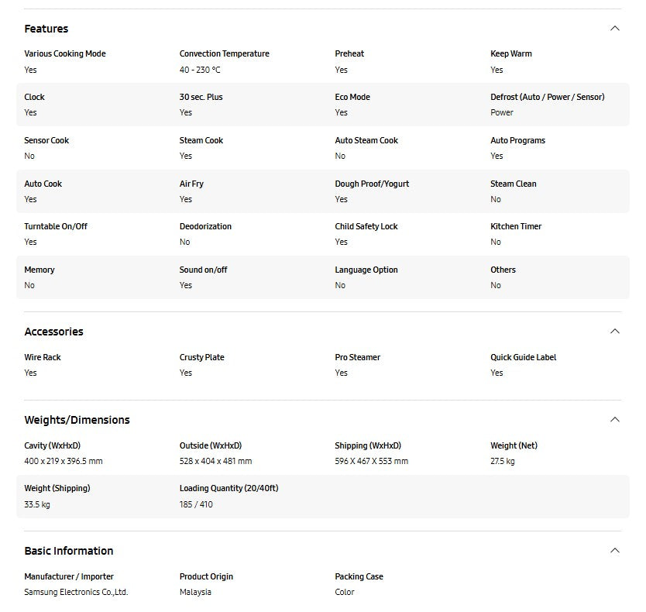Screen dimensions: 646x612
Task: Click the Defrost (Auto / Power / Sensor) label
Action: coord(547,97)
